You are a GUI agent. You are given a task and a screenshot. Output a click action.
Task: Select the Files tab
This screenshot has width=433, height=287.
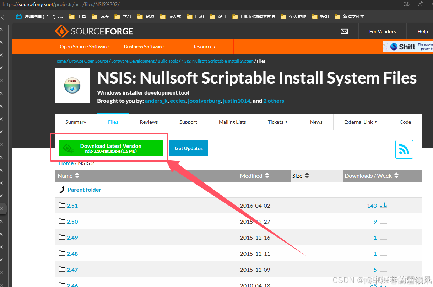coord(113,122)
